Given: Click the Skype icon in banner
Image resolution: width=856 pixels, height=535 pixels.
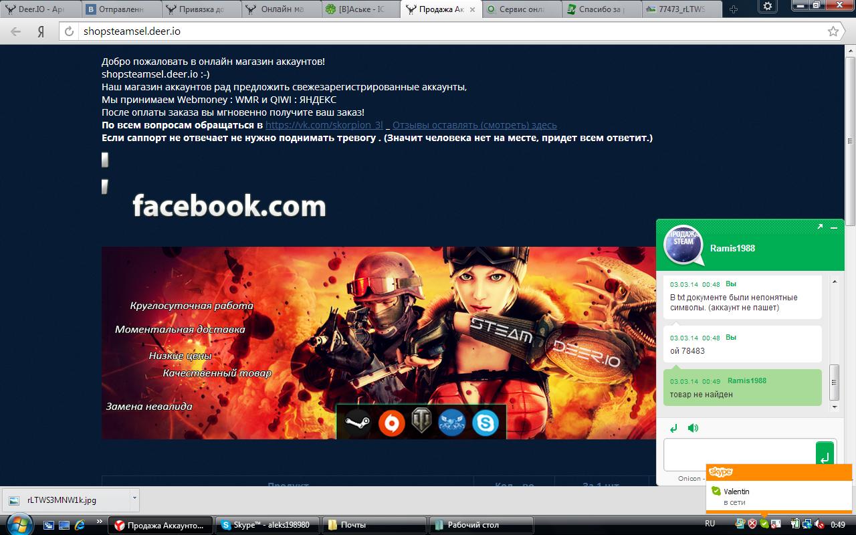Looking at the screenshot, I should click(x=485, y=423).
